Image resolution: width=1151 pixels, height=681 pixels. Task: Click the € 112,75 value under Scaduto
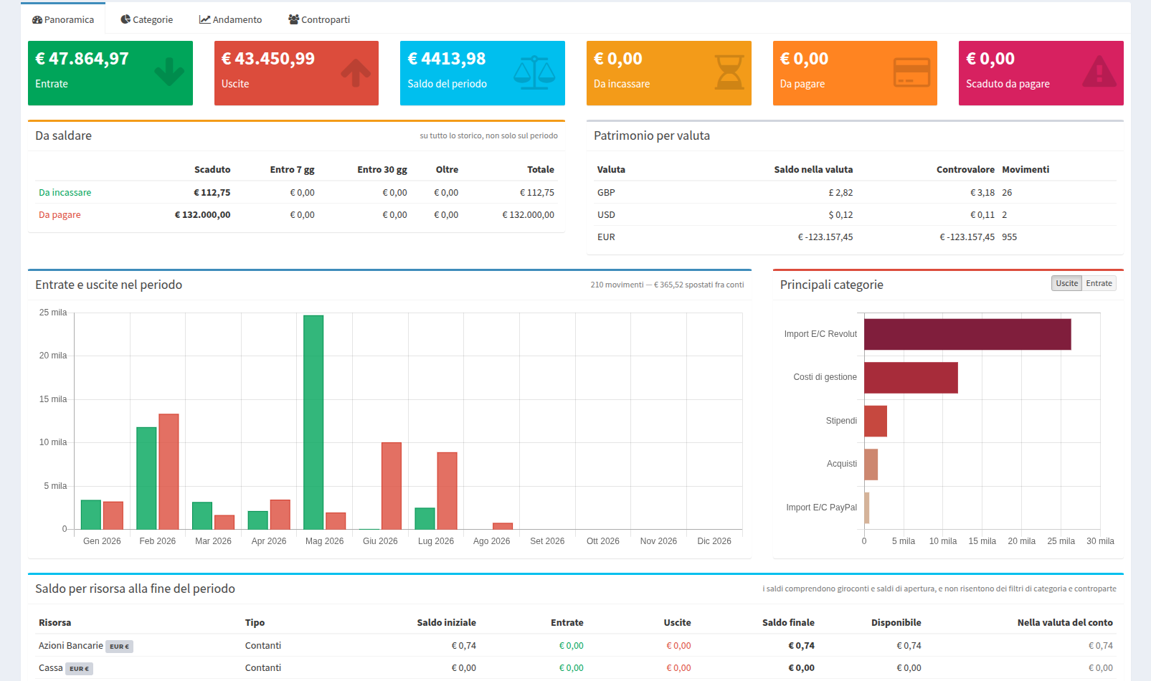click(x=212, y=192)
